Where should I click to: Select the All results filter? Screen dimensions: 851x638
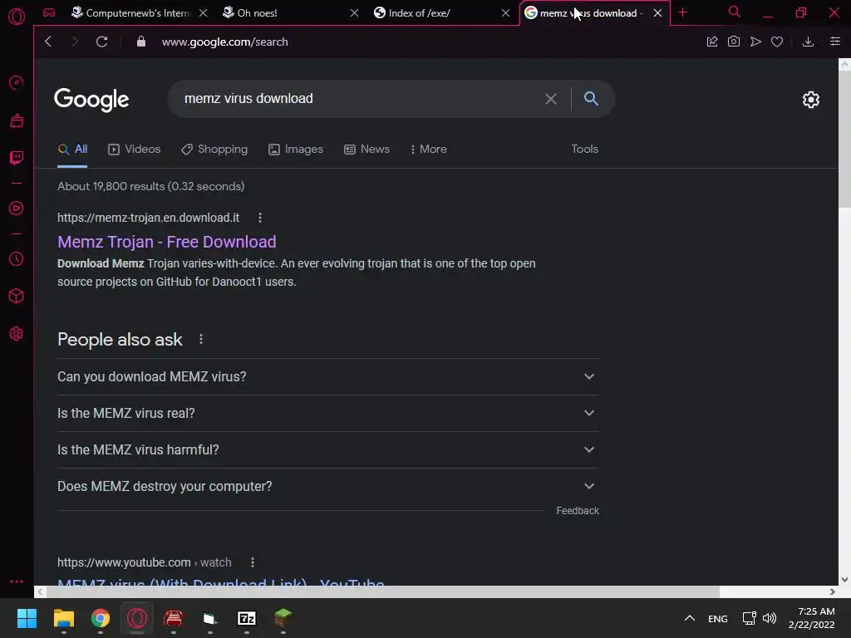(72, 150)
